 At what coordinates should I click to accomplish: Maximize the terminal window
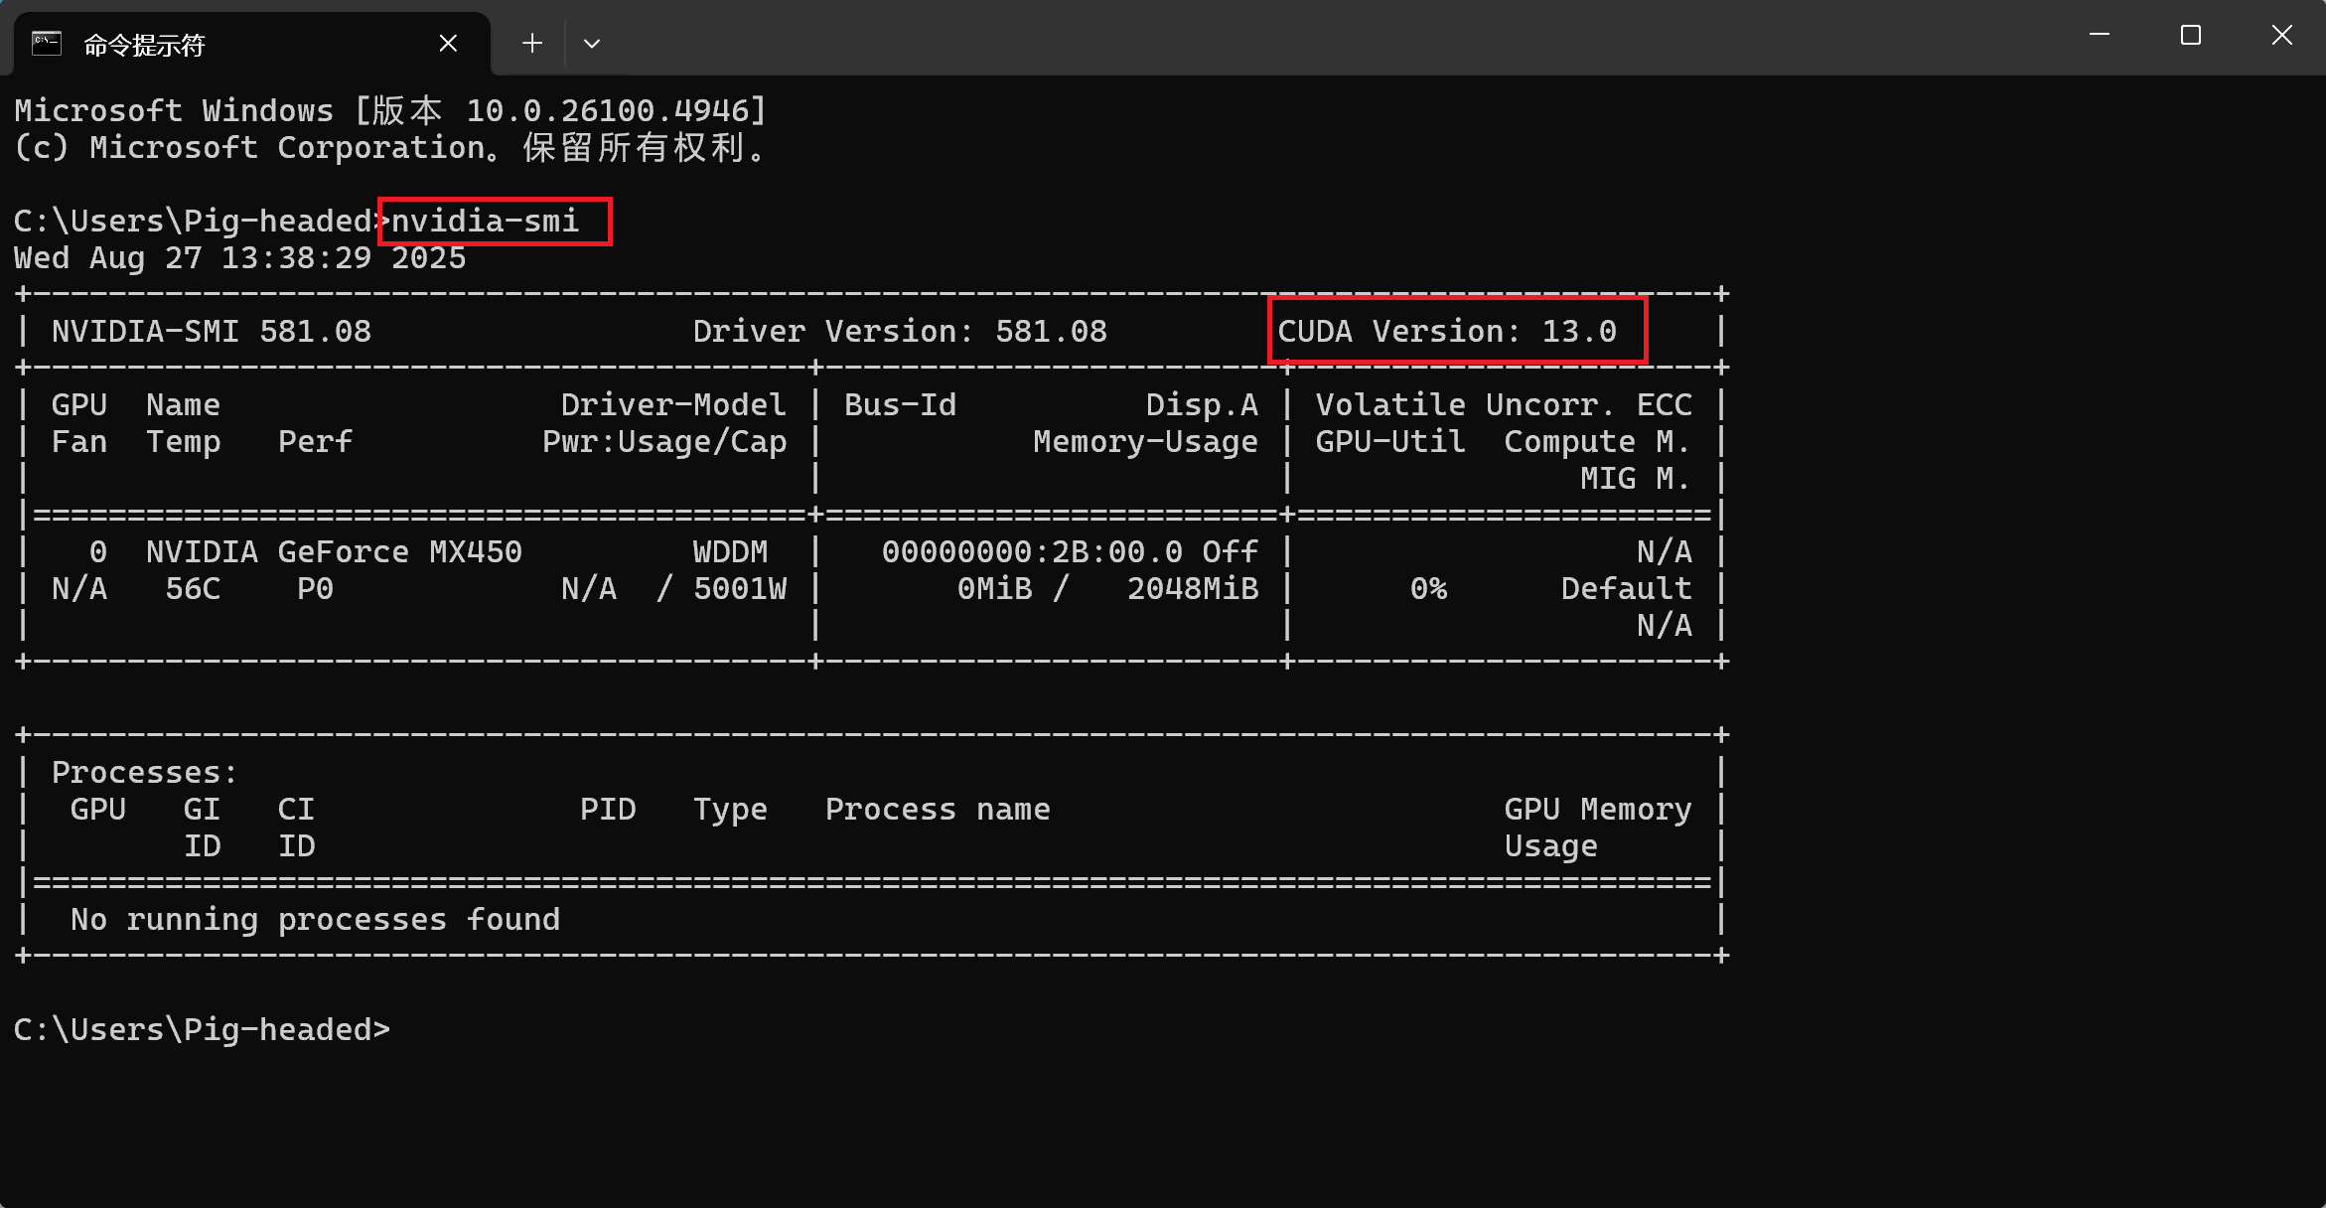(2191, 36)
